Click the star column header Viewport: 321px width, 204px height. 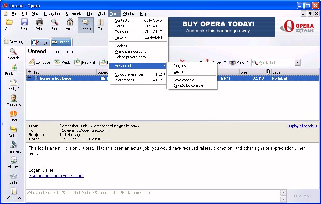pyautogui.click(x=30, y=72)
